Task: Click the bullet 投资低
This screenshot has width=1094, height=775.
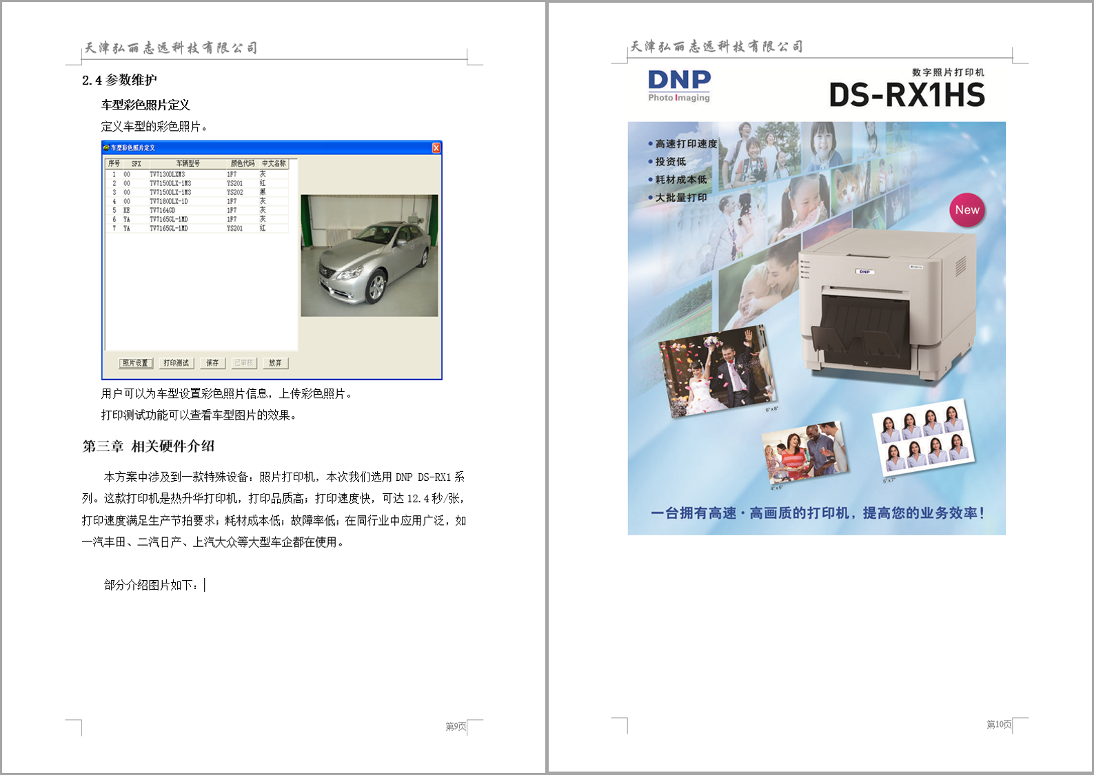Action: tap(667, 162)
